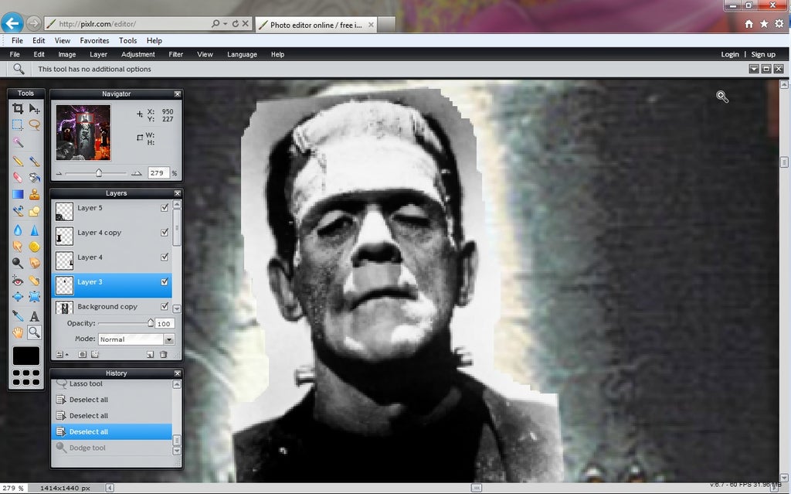Screen dimensions: 791x494
Task: Click the Navigator image thumbnail
Action: pos(83,132)
